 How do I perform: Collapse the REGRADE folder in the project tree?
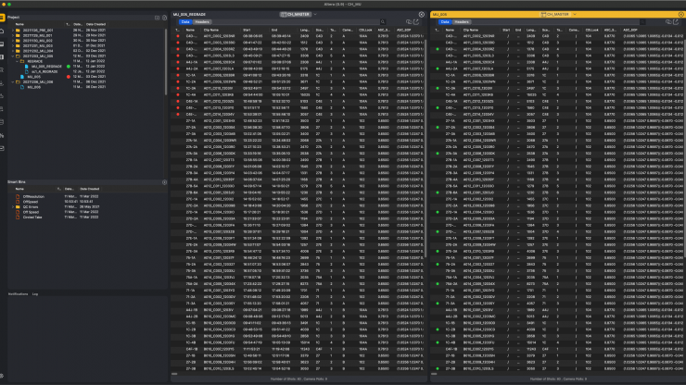tap(19, 61)
